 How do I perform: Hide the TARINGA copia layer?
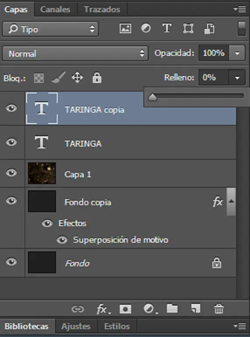(11, 108)
